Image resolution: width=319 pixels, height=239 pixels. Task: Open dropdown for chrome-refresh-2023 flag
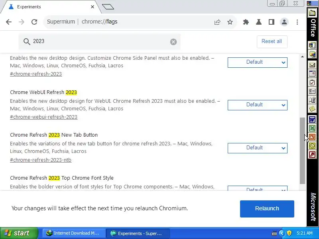pos(257,62)
